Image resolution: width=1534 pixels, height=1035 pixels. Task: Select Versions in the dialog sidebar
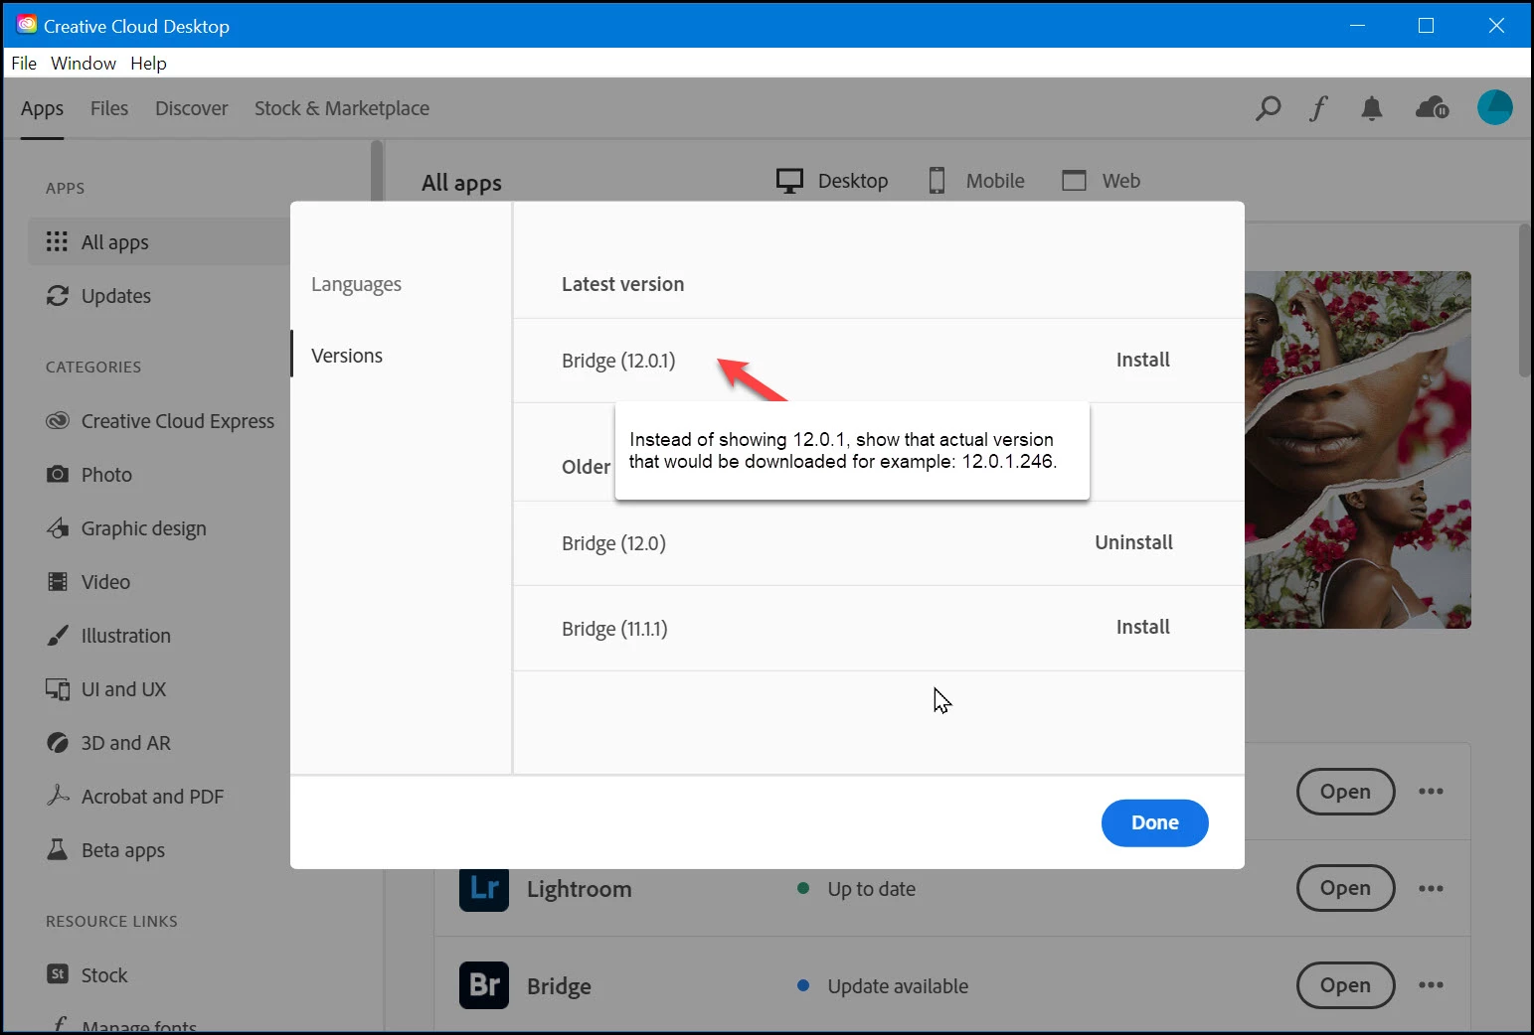(x=347, y=356)
